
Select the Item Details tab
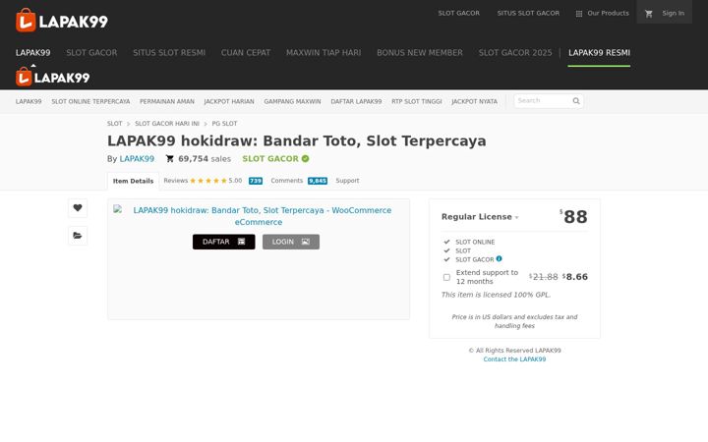(x=133, y=181)
